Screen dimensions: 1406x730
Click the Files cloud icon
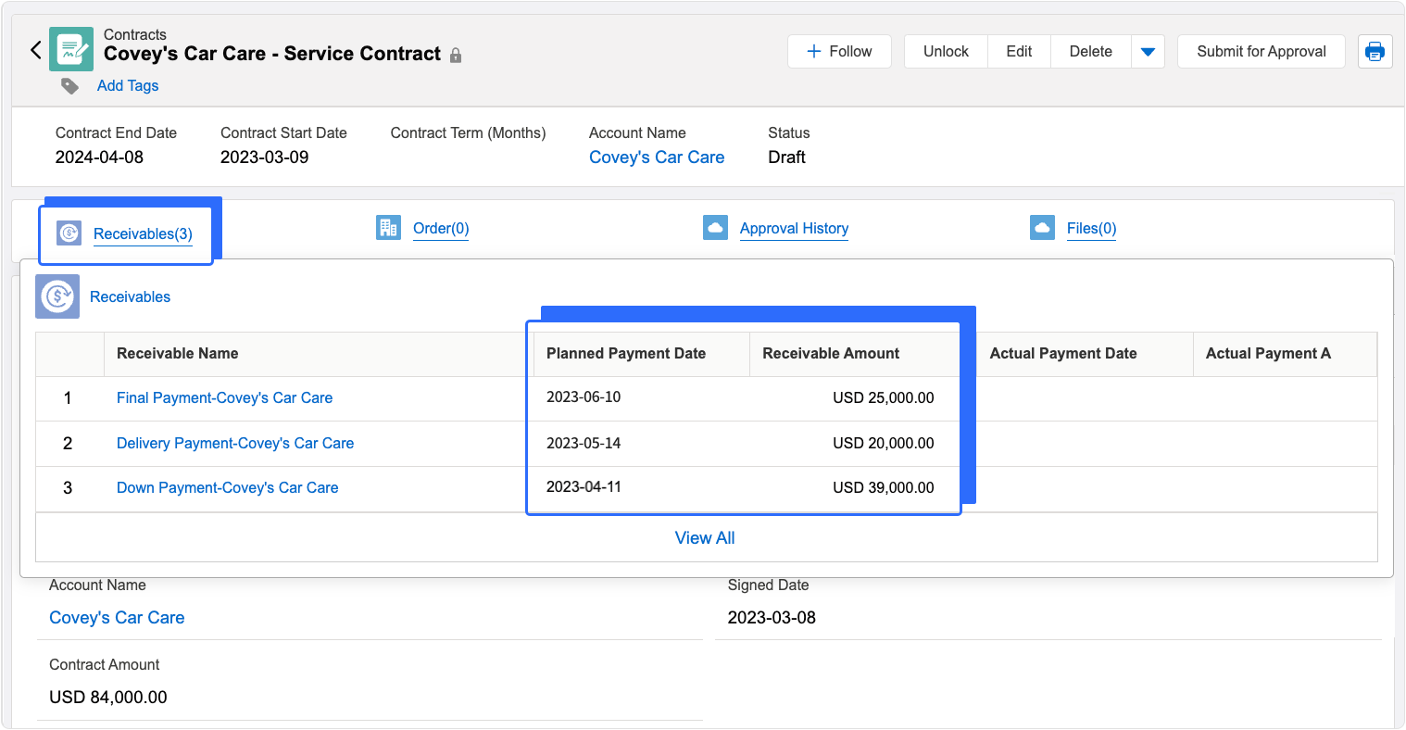pyautogui.click(x=1042, y=228)
